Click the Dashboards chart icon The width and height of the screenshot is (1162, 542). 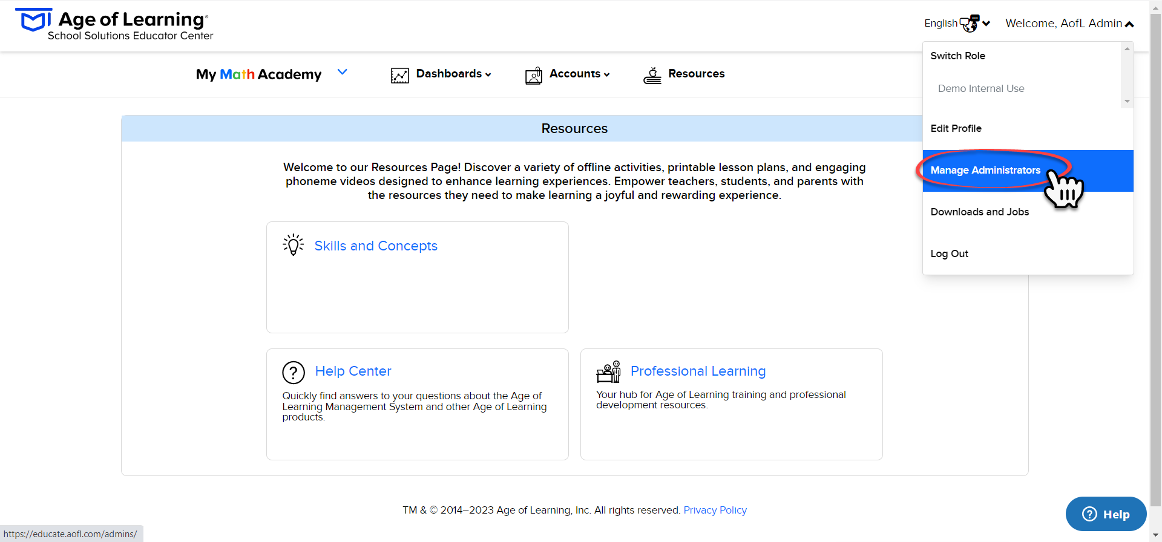point(400,75)
